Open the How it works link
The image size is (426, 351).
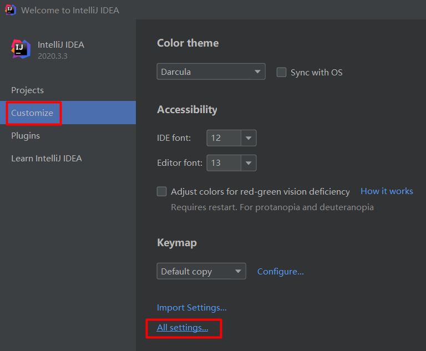pyautogui.click(x=387, y=191)
